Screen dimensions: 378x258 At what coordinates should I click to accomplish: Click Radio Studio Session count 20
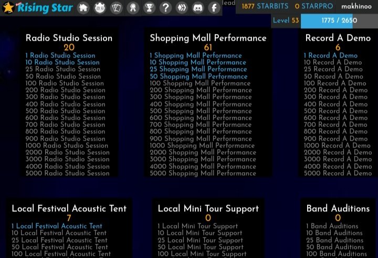click(69, 47)
